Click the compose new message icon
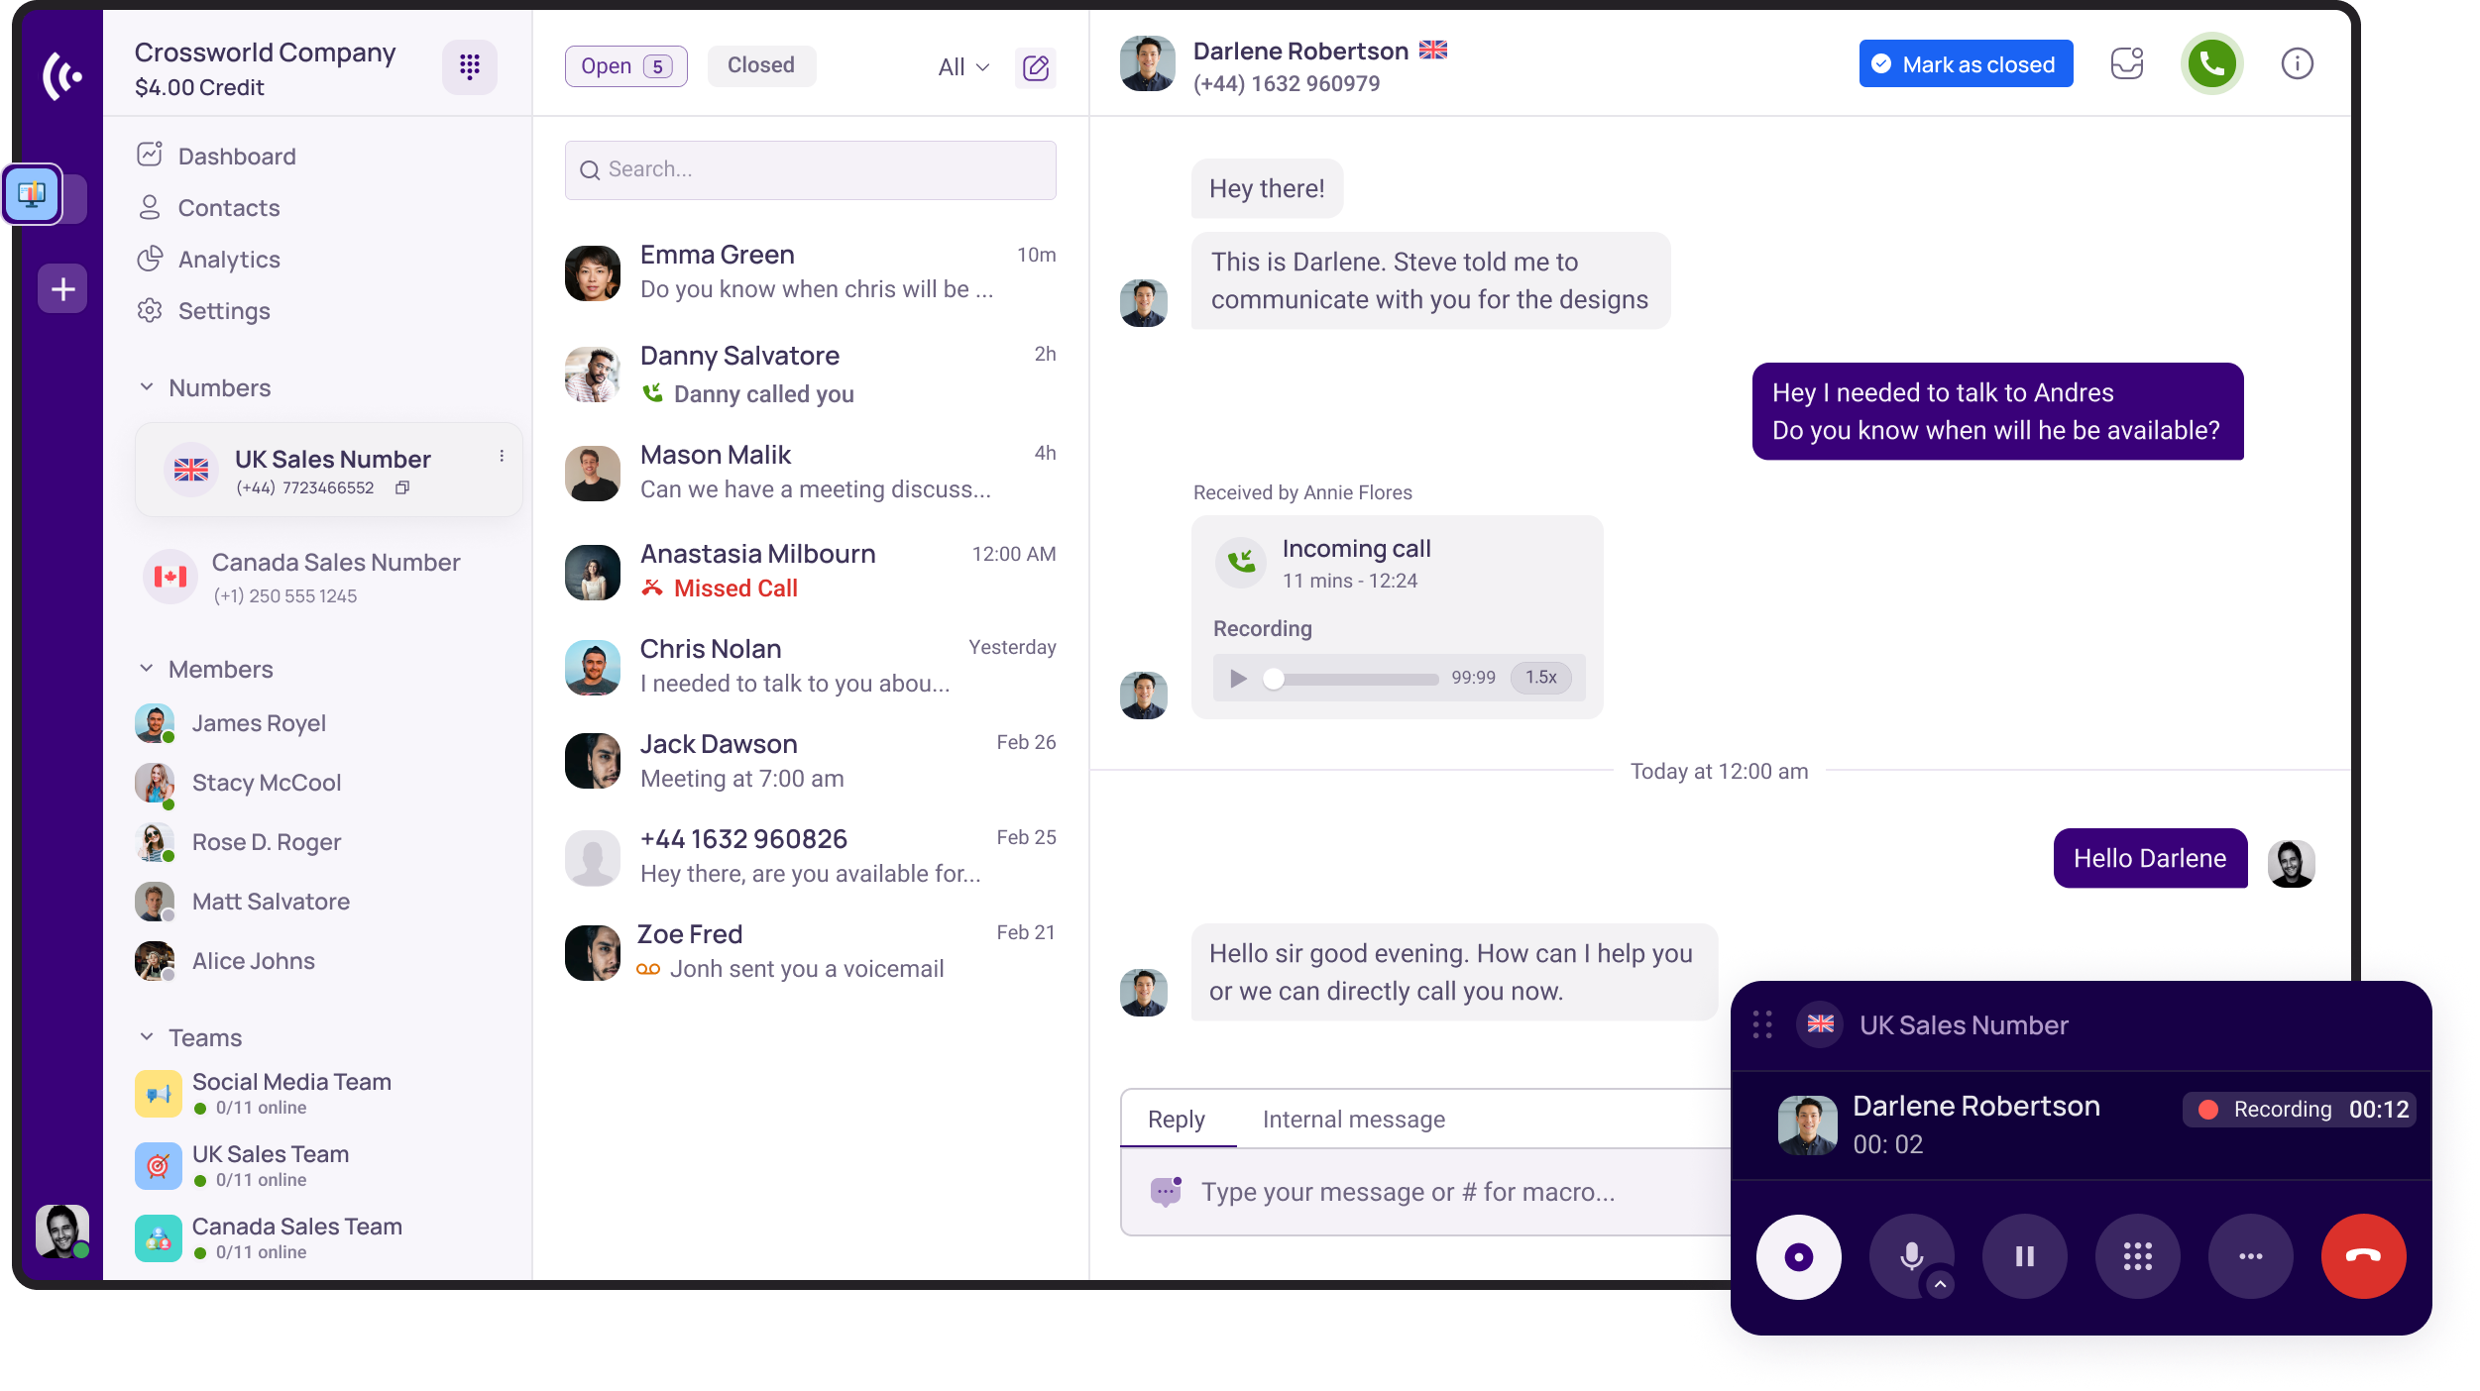The height and width of the screenshot is (1391, 2480). 1035,67
